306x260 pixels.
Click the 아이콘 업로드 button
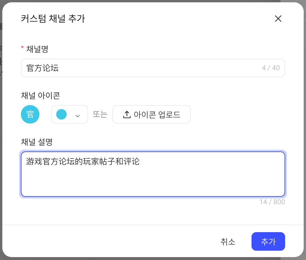(x=152, y=114)
